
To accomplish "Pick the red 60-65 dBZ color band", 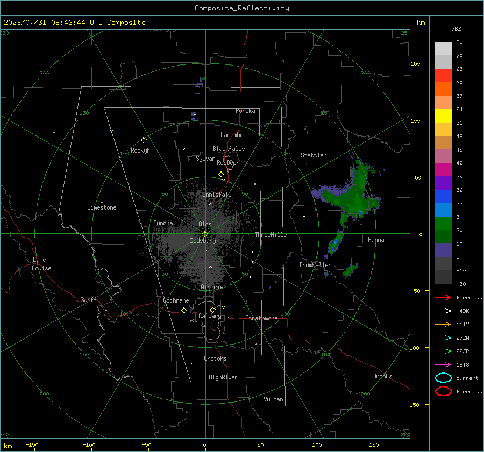I will pyautogui.click(x=443, y=75).
